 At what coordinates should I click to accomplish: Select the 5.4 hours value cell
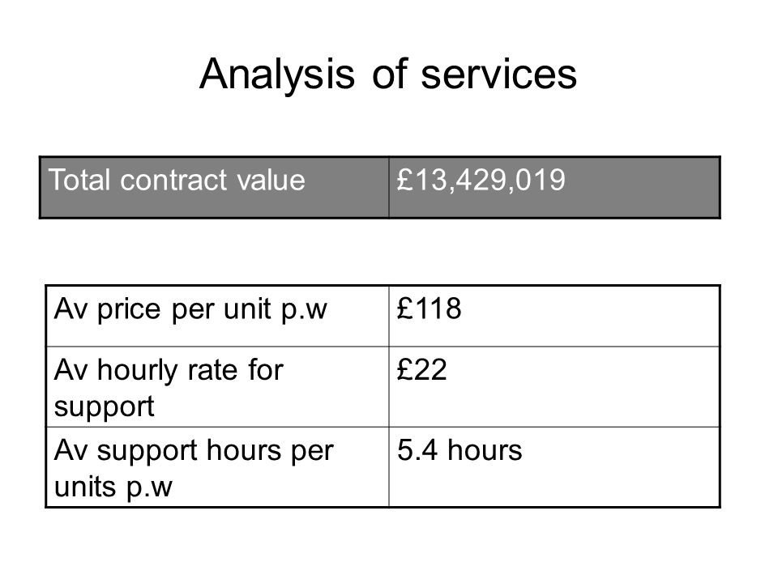click(554, 467)
